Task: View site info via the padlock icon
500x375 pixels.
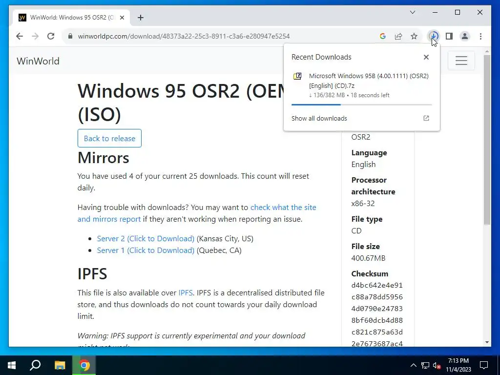Action: click(70, 36)
